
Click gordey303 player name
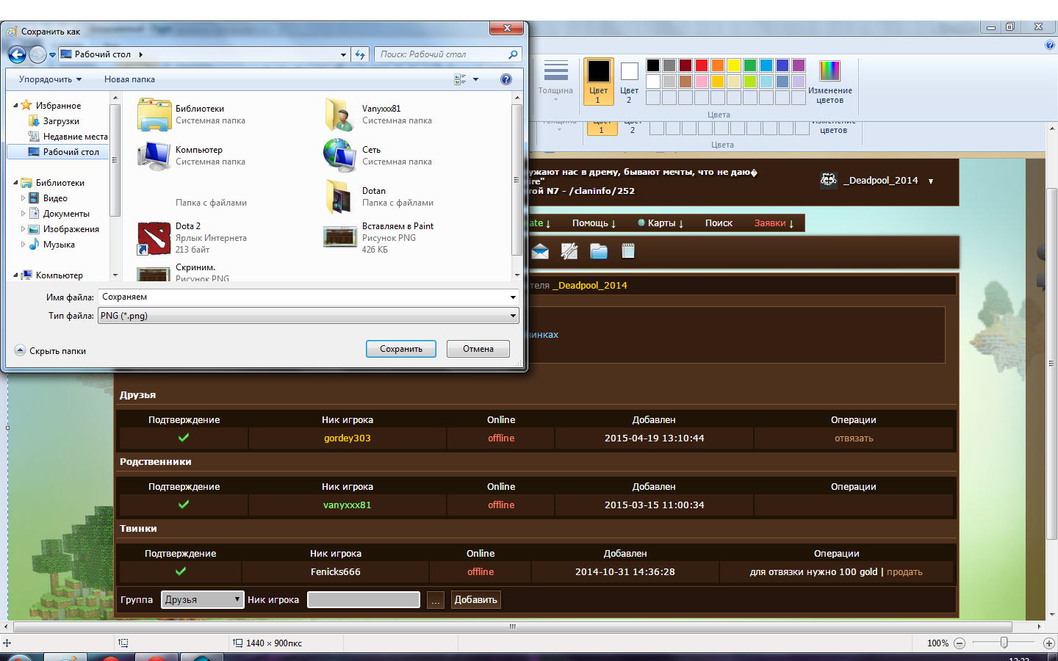point(348,438)
